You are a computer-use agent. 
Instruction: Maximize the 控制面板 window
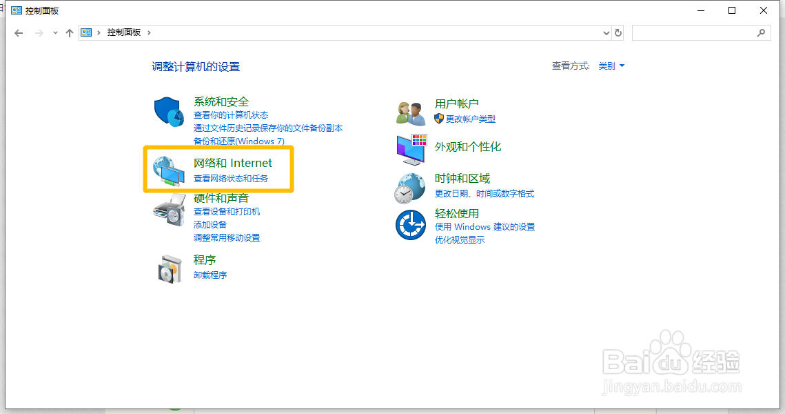pos(732,10)
